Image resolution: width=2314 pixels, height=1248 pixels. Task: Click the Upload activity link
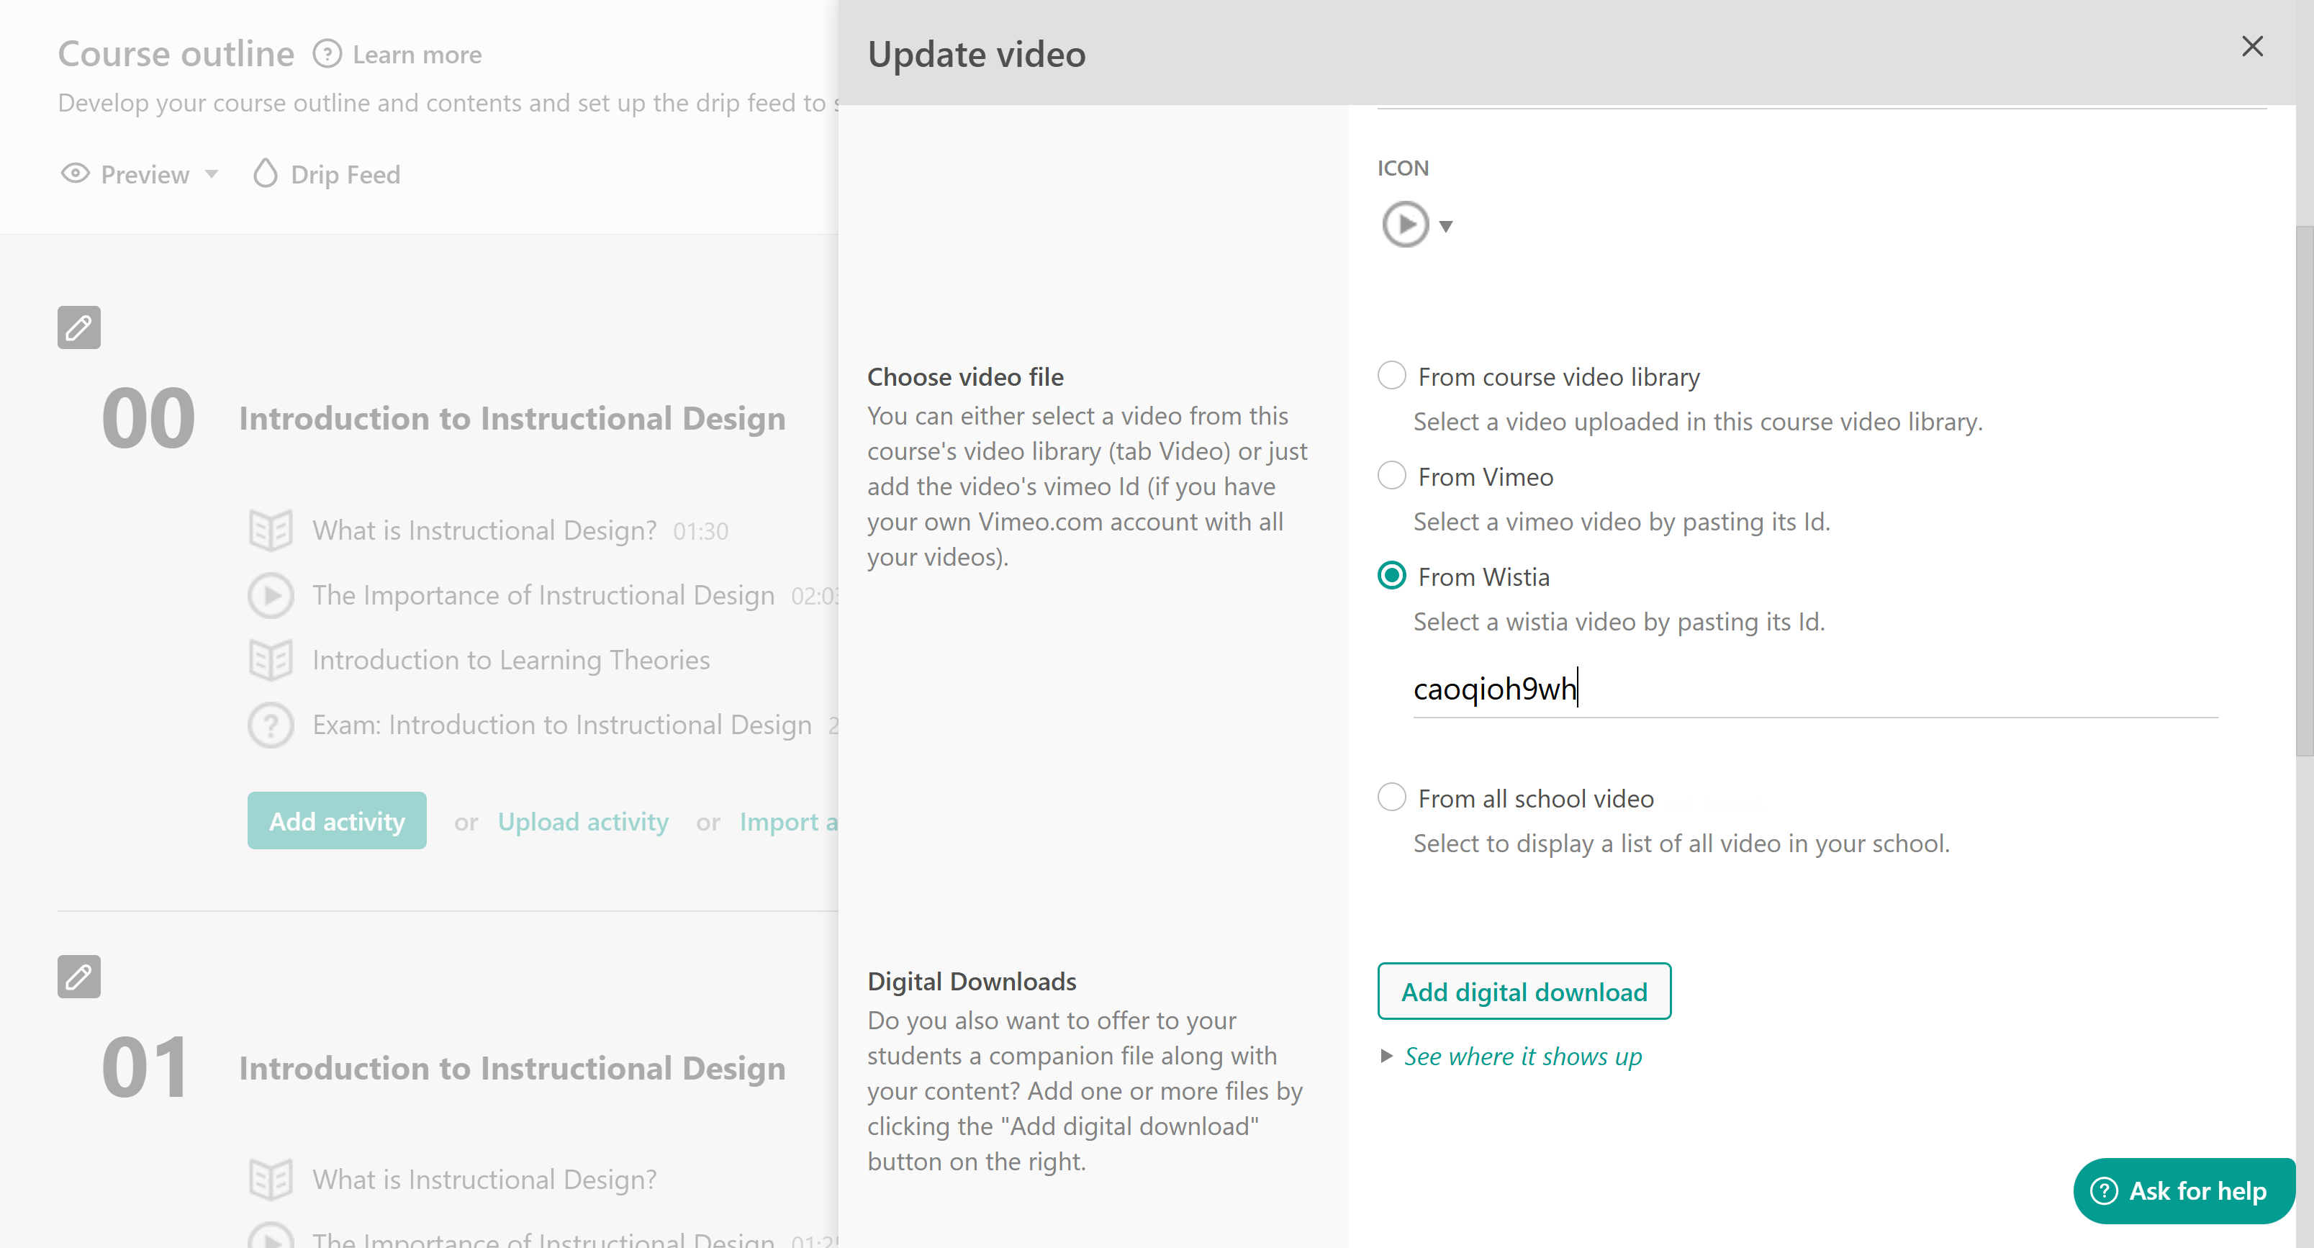pos(583,821)
